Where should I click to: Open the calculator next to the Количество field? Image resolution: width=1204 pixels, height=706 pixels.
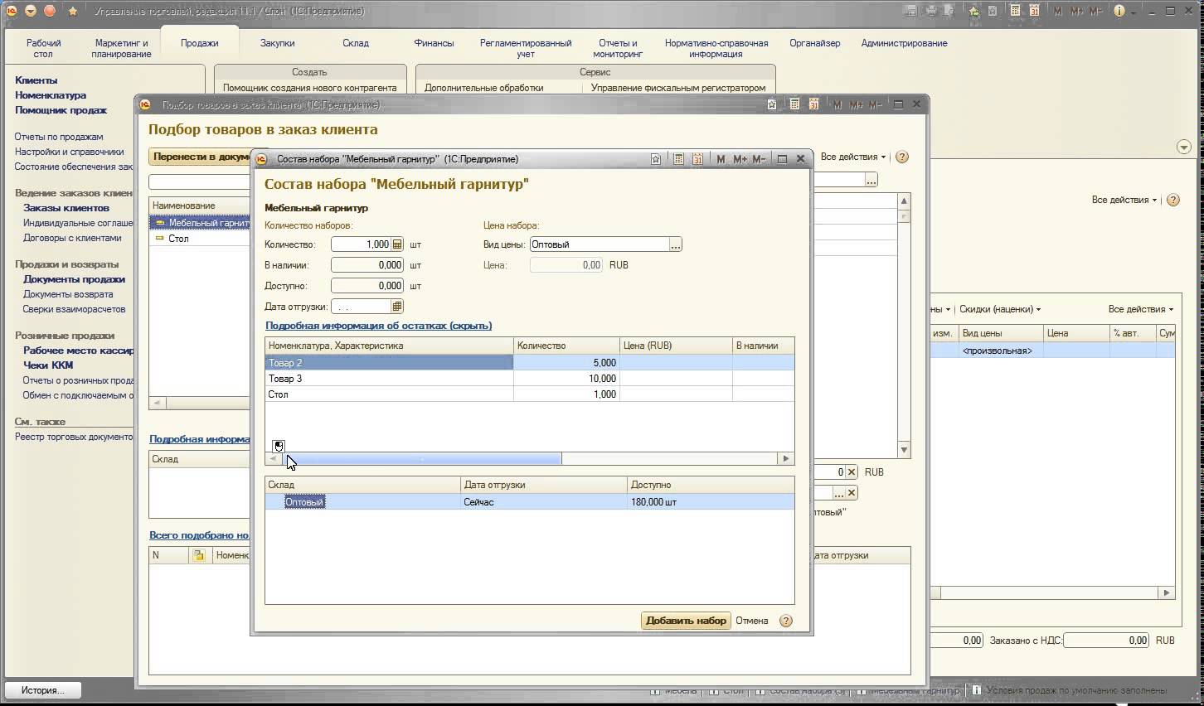397,244
